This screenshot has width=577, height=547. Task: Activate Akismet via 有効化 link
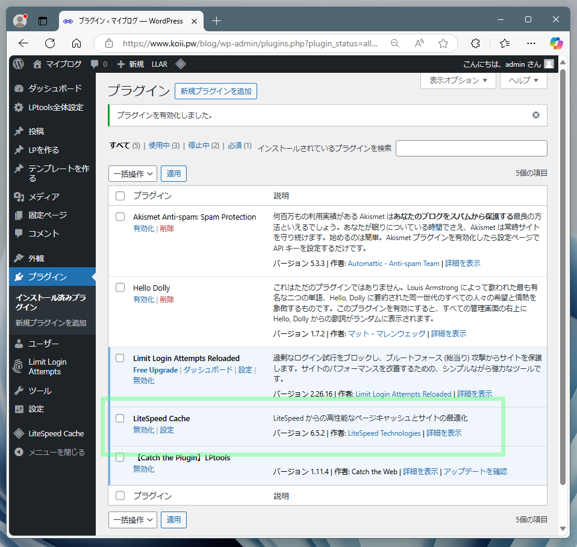143,229
